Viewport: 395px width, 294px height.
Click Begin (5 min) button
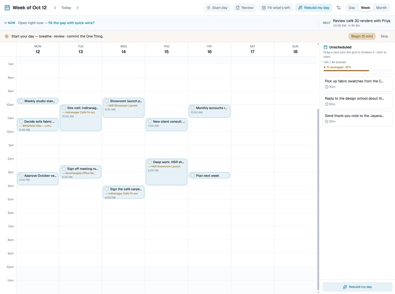tap(362, 36)
